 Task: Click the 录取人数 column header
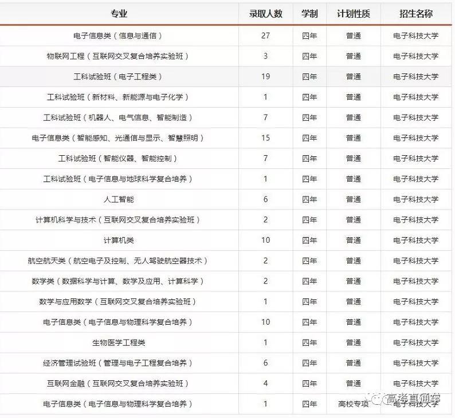click(x=265, y=14)
